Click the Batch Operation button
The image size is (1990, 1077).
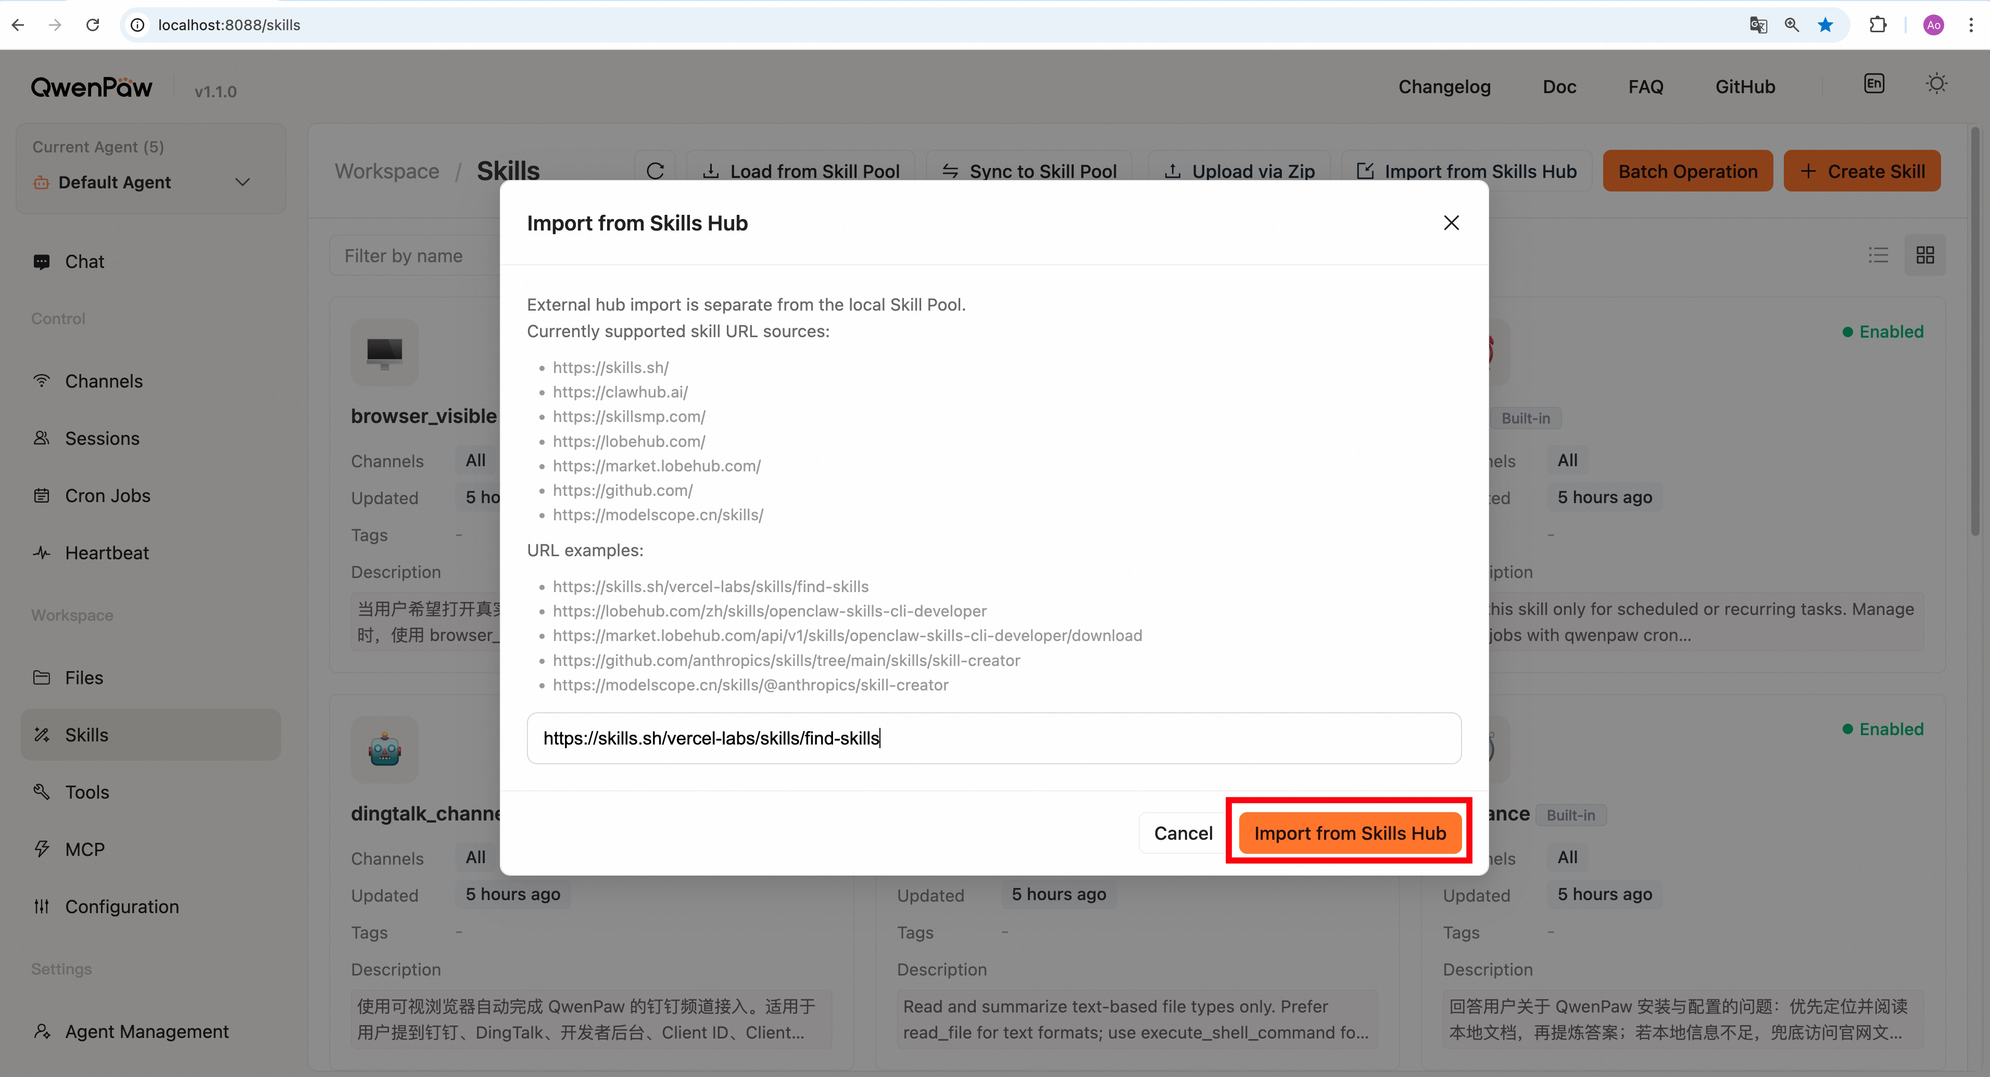click(x=1688, y=171)
